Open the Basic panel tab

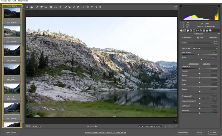tap(181, 30)
